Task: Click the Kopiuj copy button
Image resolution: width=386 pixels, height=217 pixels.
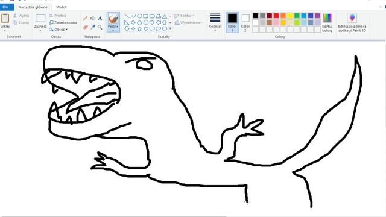Action: click(x=21, y=23)
